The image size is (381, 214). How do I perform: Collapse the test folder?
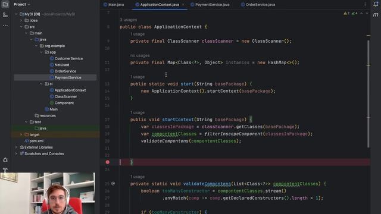[26, 122]
